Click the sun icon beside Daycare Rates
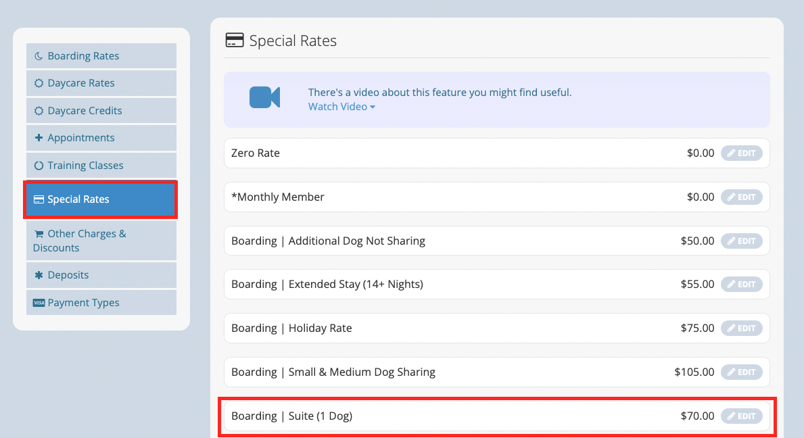 pos(39,83)
